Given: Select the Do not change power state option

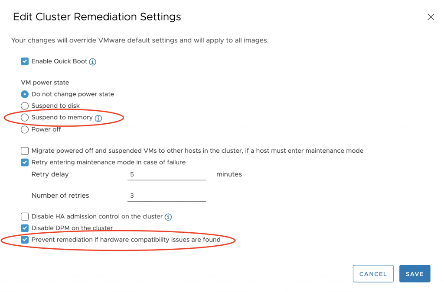Looking at the screenshot, I should 25,94.
